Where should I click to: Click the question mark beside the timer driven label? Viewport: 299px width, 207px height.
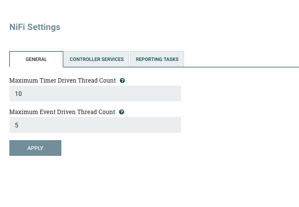point(122,80)
